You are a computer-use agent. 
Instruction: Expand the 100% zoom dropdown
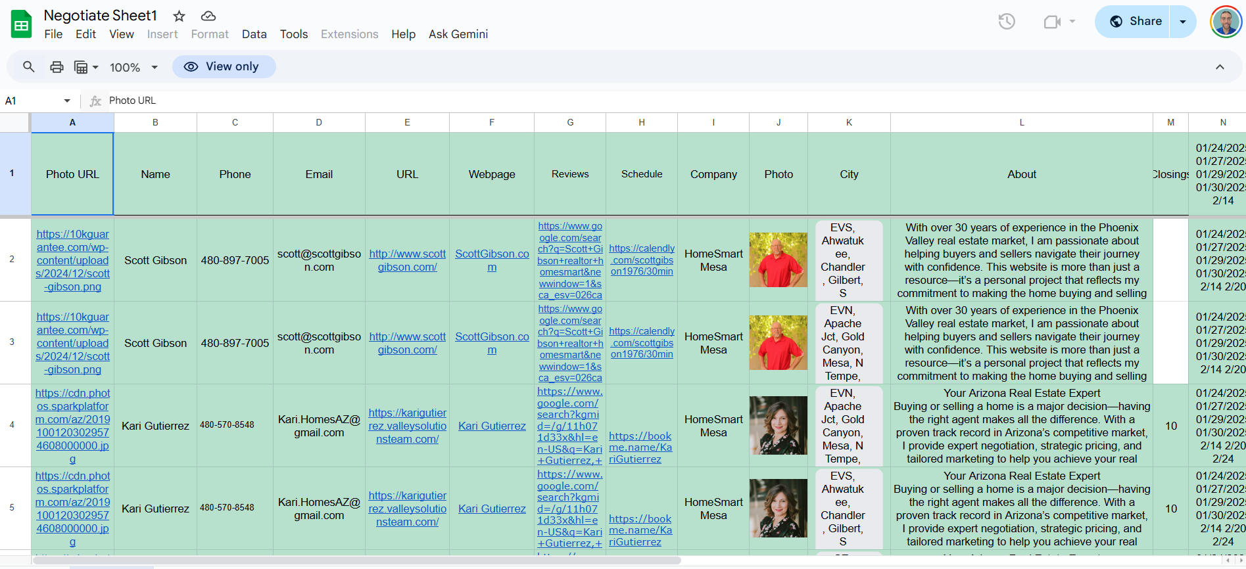click(x=133, y=67)
